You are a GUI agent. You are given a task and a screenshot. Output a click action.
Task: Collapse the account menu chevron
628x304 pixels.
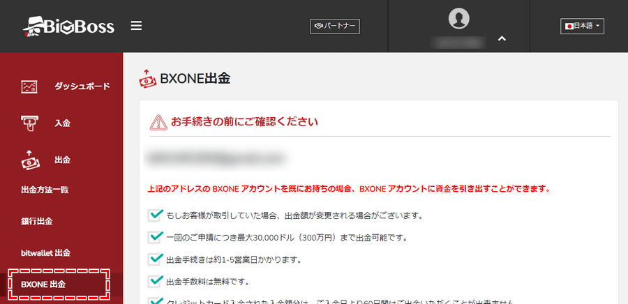[x=502, y=39]
